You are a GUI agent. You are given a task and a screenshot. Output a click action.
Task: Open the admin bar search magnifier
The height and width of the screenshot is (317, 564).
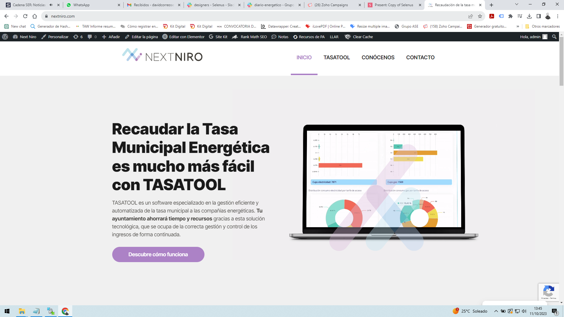554,37
